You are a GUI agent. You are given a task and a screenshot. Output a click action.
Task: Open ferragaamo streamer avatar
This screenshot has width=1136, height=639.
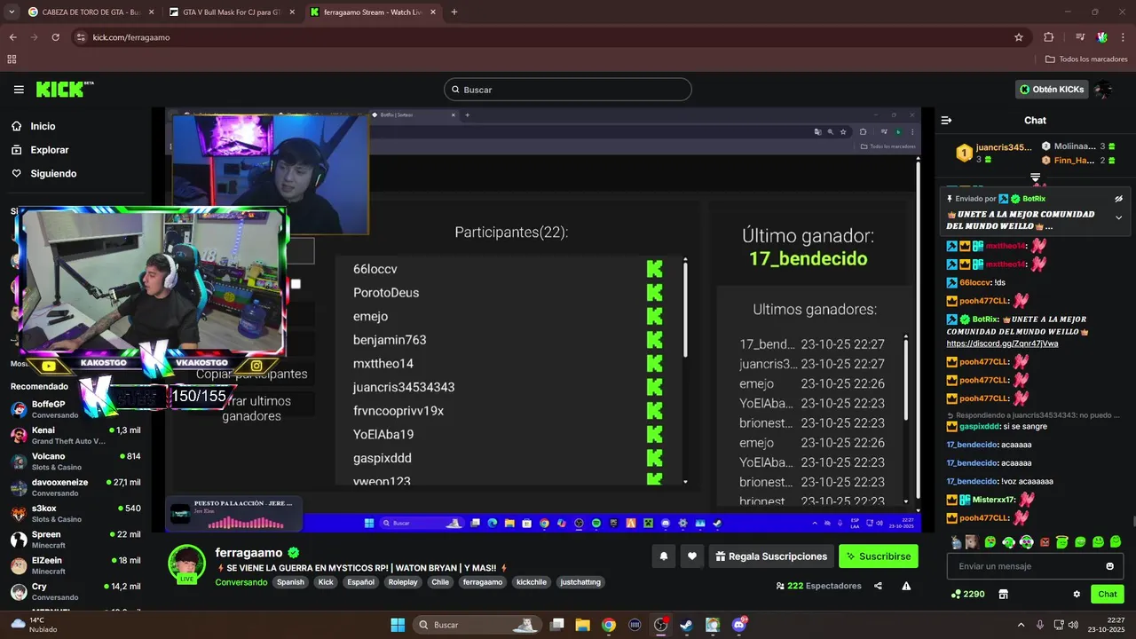[x=187, y=564]
